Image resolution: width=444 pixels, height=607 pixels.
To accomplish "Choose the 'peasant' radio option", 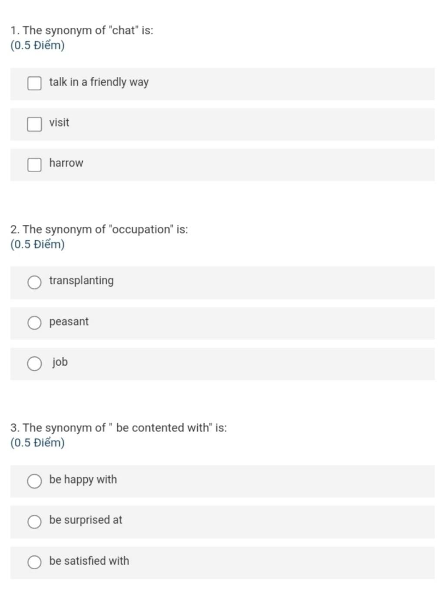I will (x=34, y=323).
